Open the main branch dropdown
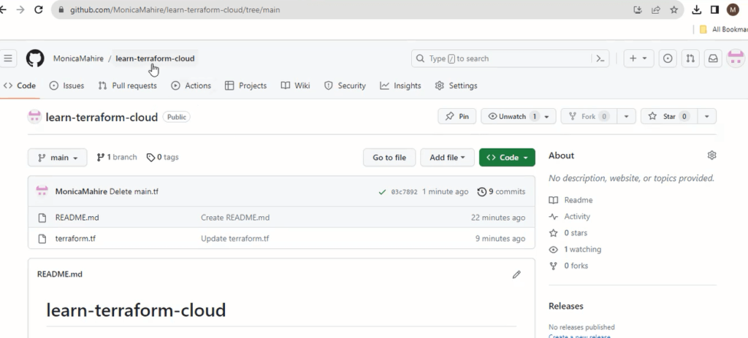This screenshot has width=748, height=338. (57, 158)
